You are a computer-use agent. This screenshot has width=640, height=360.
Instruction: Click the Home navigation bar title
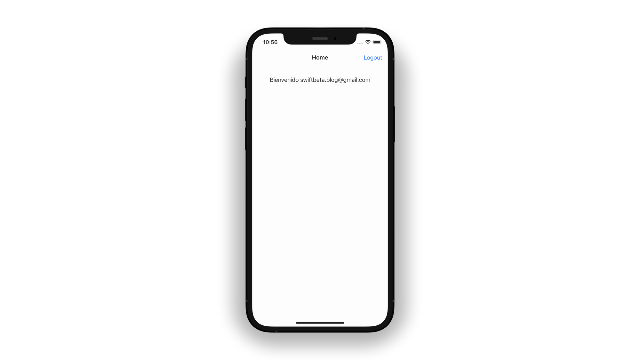pyautogui.click(x=320, y=58)
